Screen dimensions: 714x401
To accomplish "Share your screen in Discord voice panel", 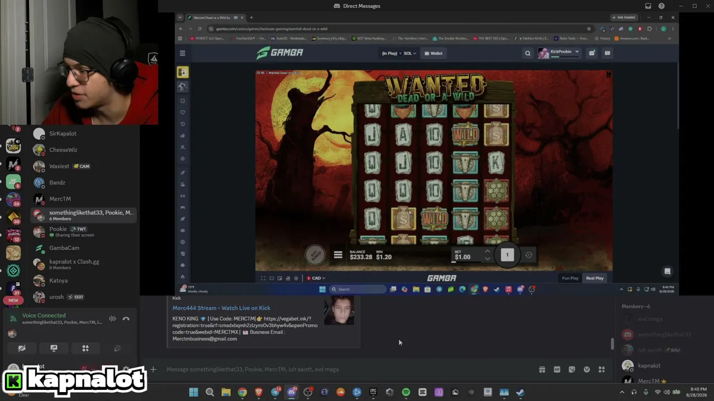I will pyautogui.click(x=54, y=348).
